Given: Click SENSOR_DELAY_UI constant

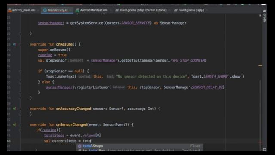Looking at the screenshot, I should point(208,87).
